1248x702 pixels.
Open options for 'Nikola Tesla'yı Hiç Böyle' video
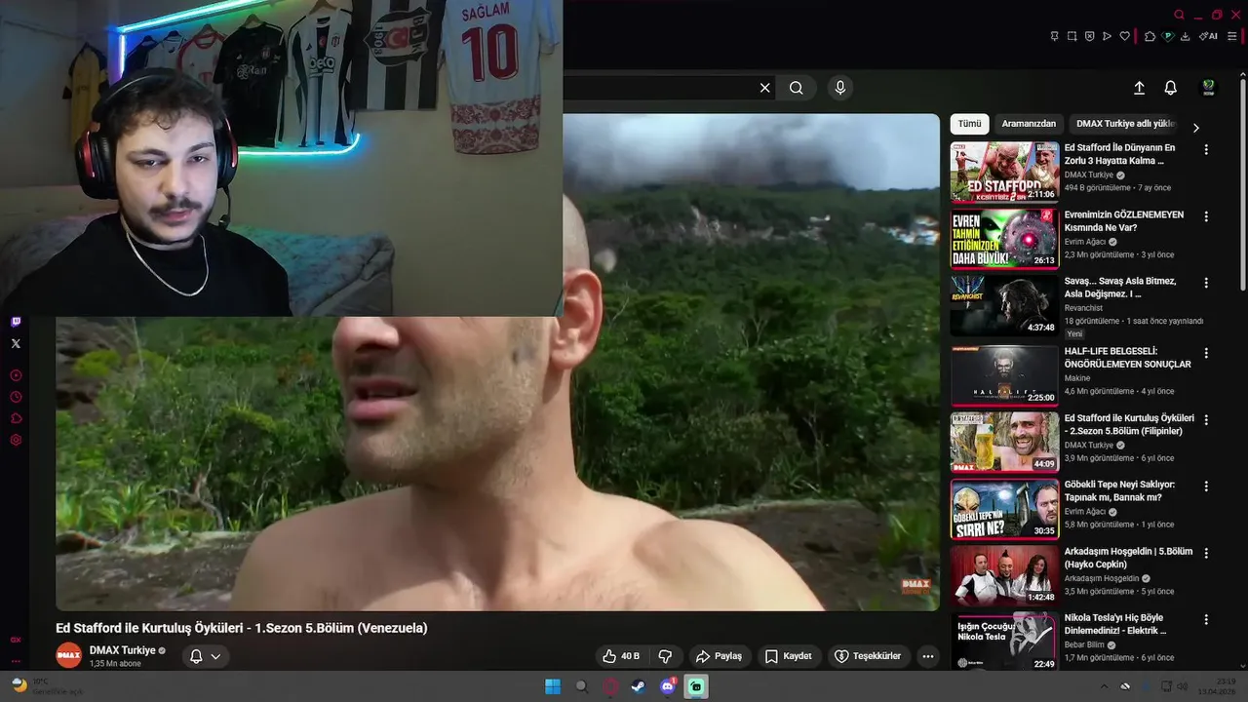point(1206,619)
